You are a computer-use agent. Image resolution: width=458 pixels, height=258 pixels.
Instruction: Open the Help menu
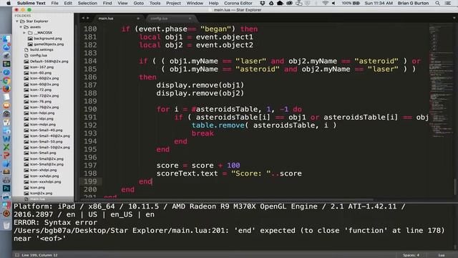click(x=213, y=3)
